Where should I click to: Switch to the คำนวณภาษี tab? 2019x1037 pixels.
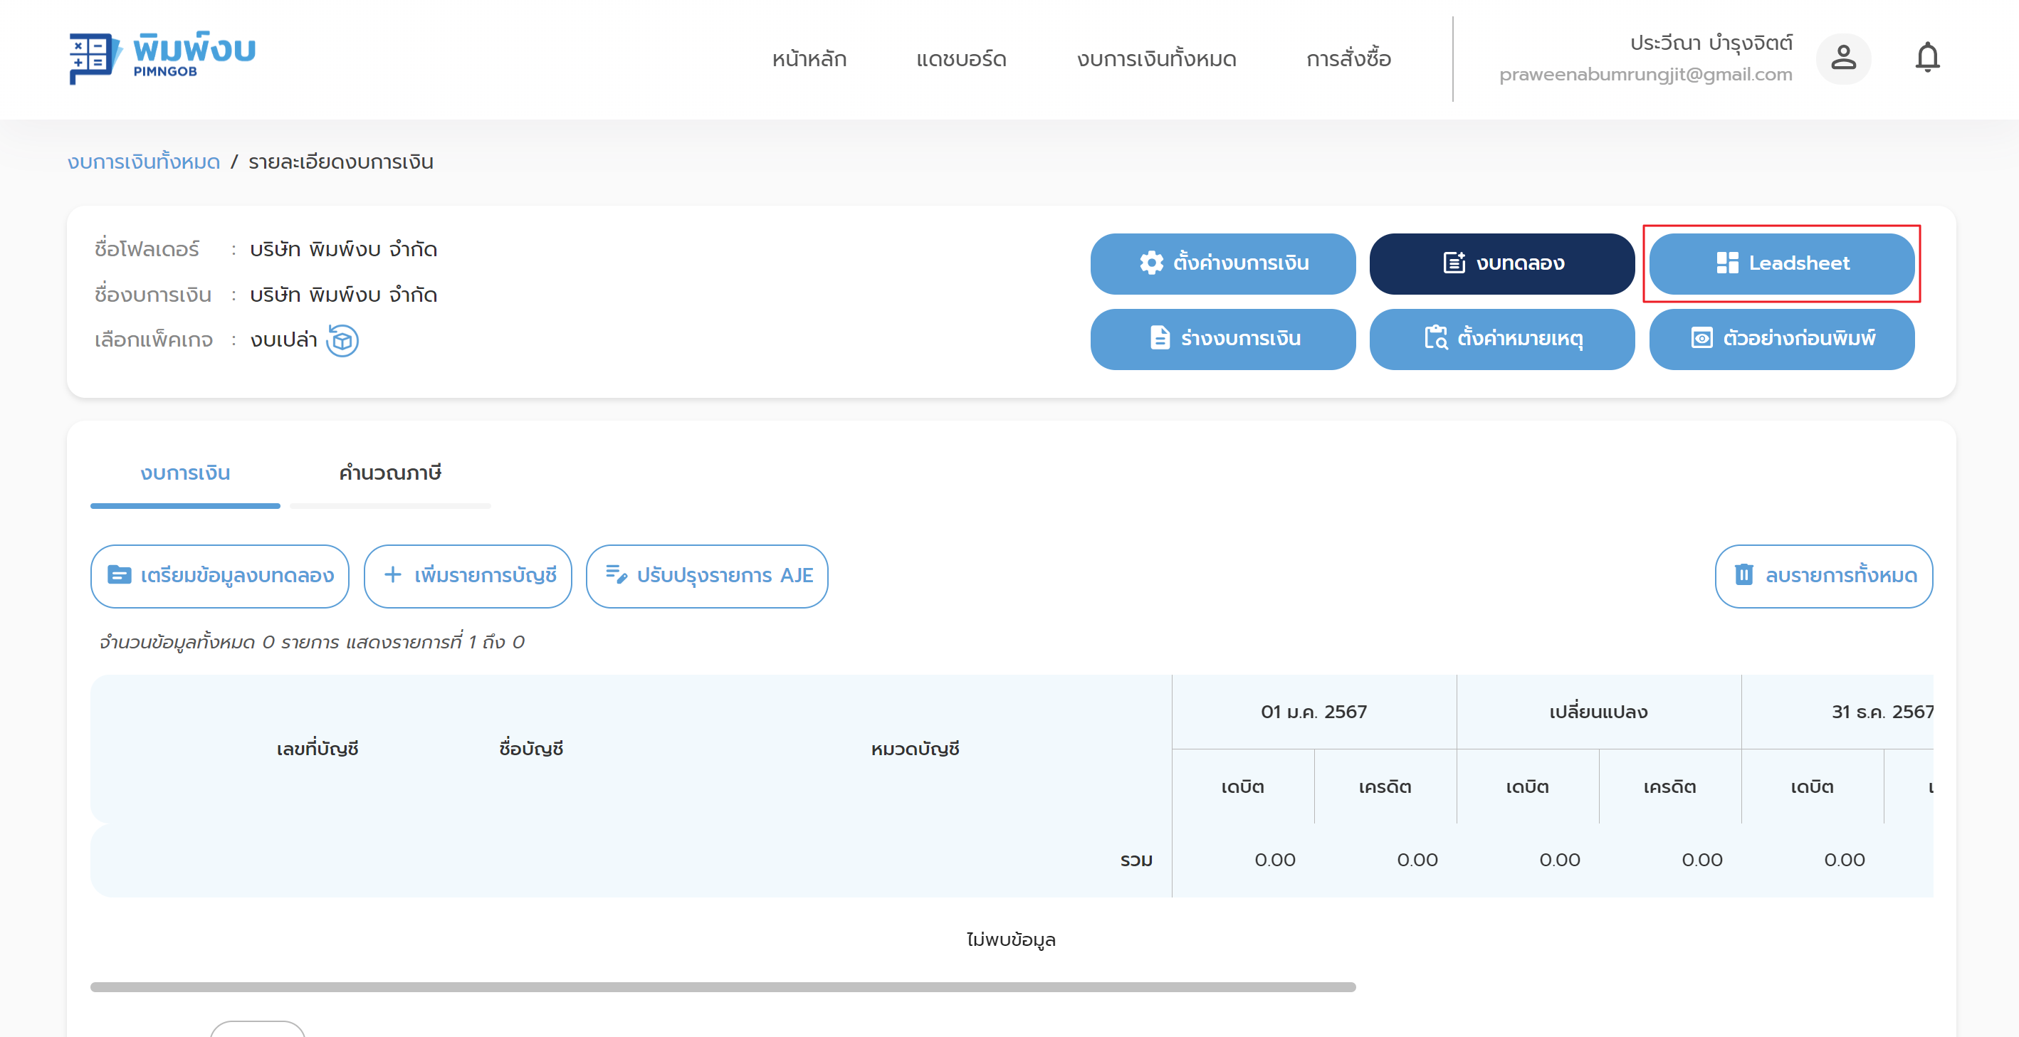(x=389, y=473)
